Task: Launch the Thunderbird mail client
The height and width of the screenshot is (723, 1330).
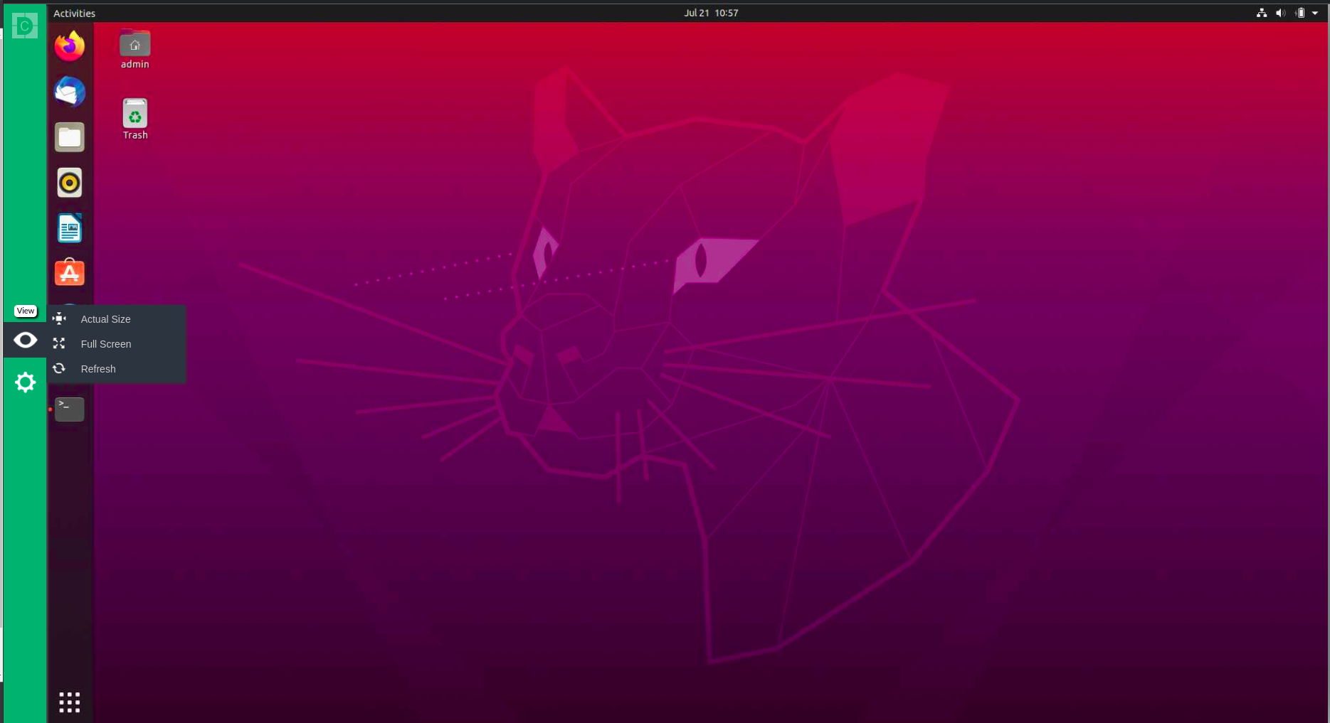Action: click(68, 92)
